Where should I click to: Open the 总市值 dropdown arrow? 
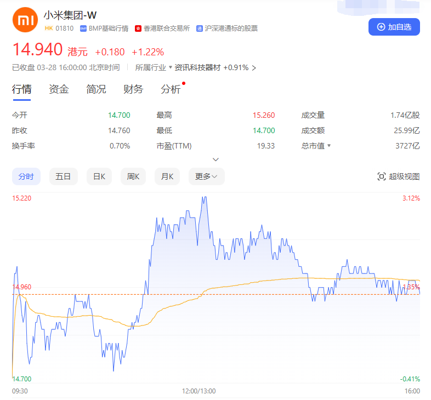[x=329, y=146]
